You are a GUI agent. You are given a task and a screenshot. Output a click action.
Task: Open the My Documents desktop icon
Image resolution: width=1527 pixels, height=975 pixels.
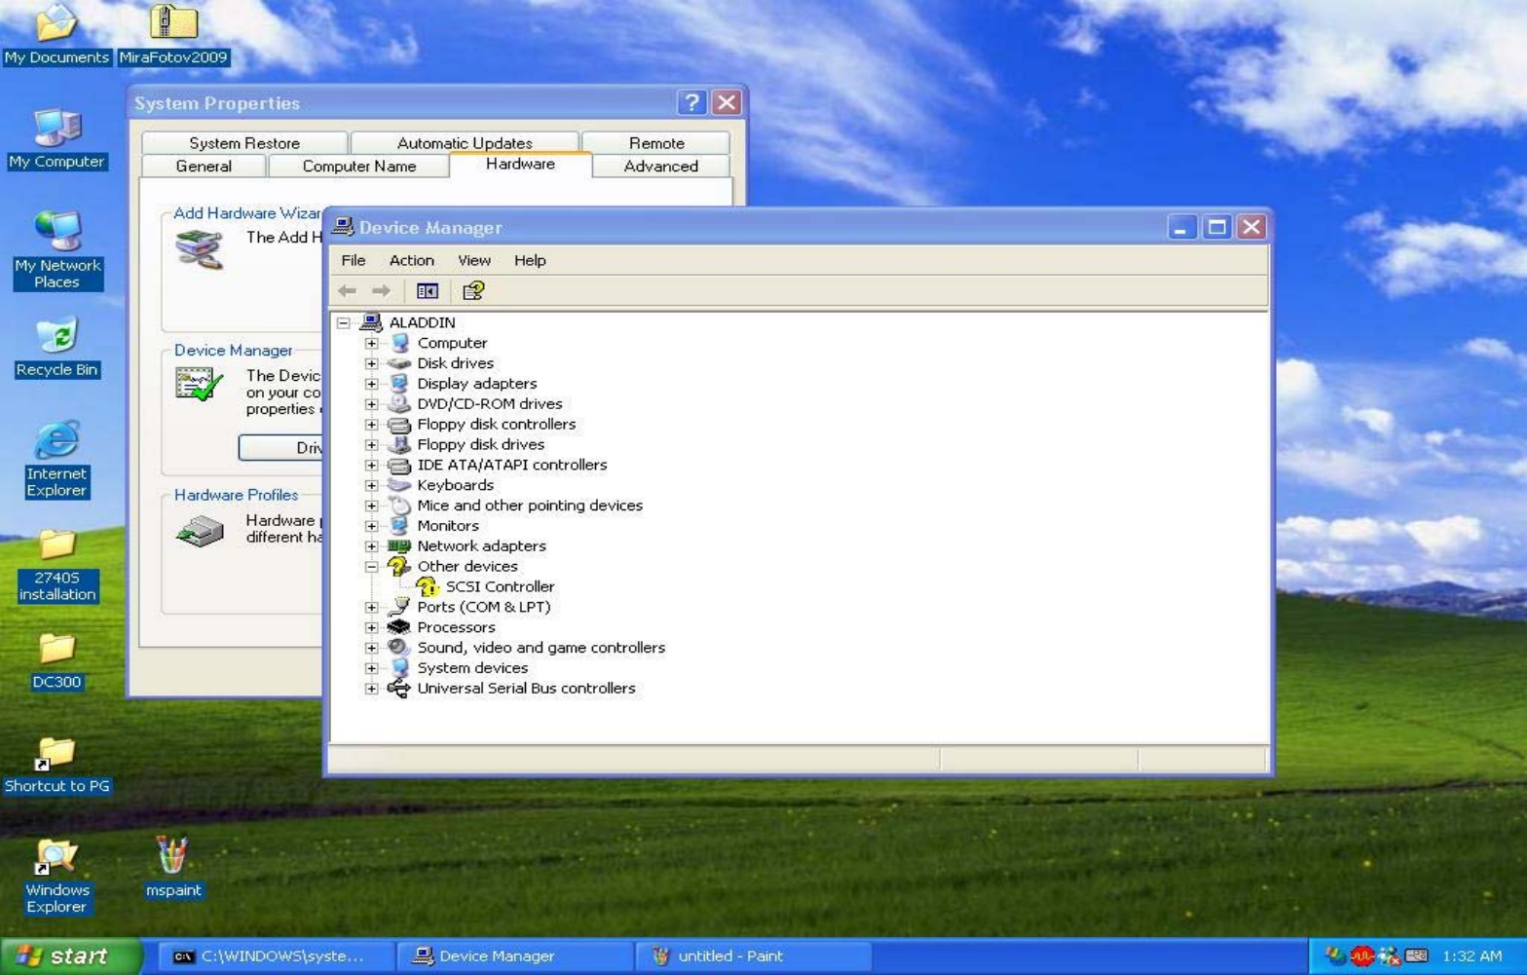click(x=56, y=35)
